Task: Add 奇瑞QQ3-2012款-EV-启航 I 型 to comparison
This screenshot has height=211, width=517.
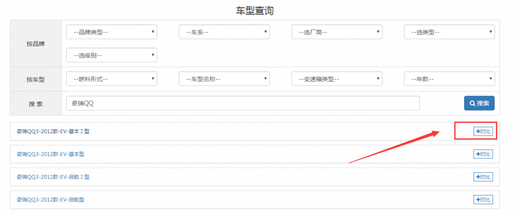Action: point(483,177)
